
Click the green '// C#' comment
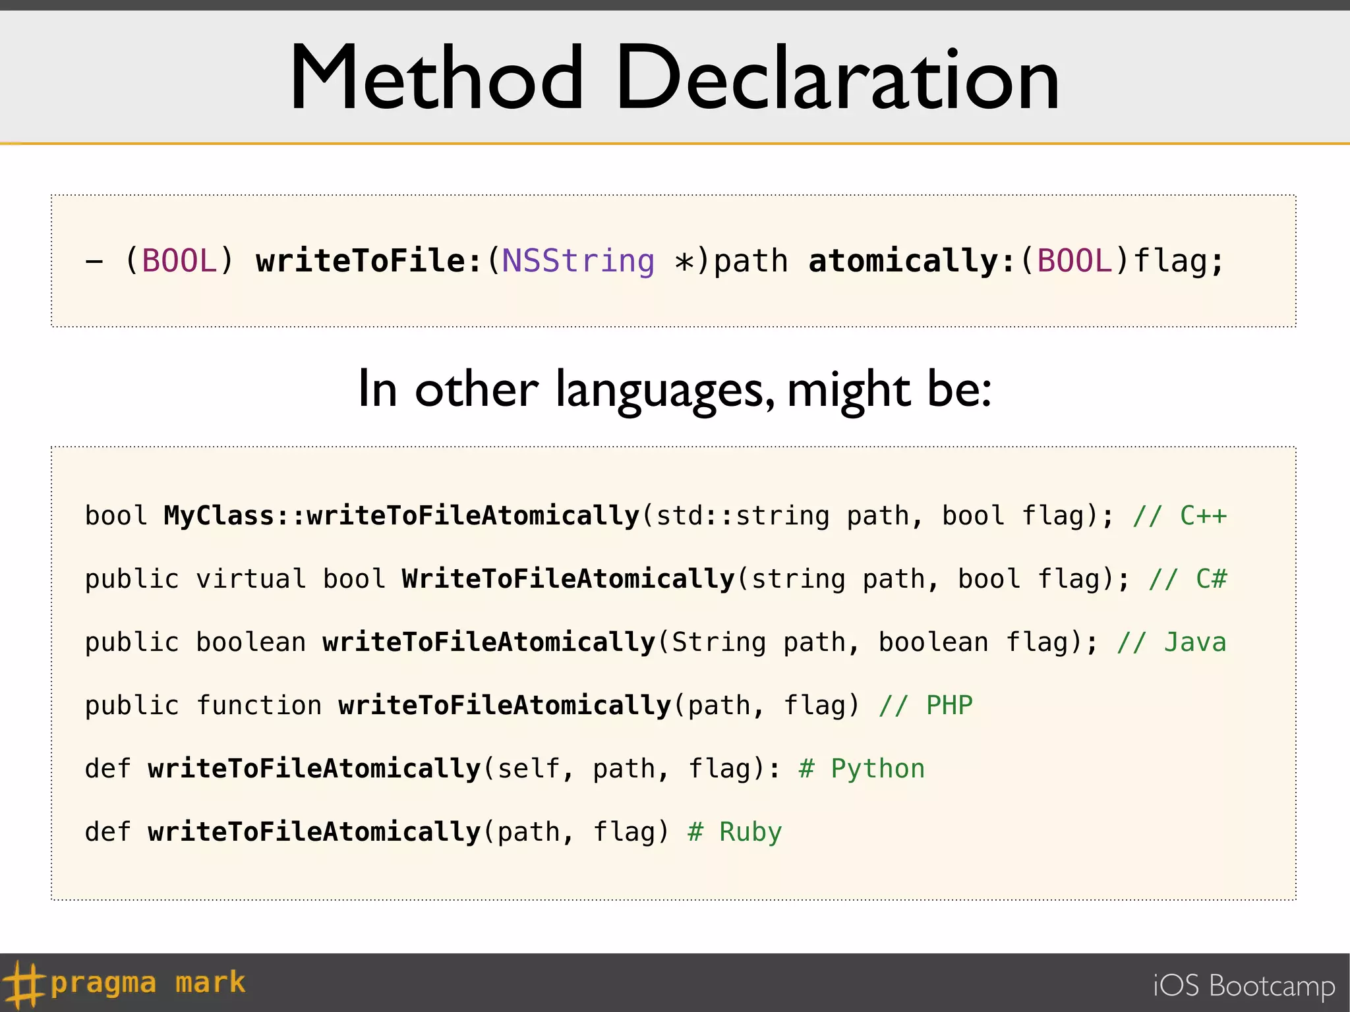pos(1188,579)
